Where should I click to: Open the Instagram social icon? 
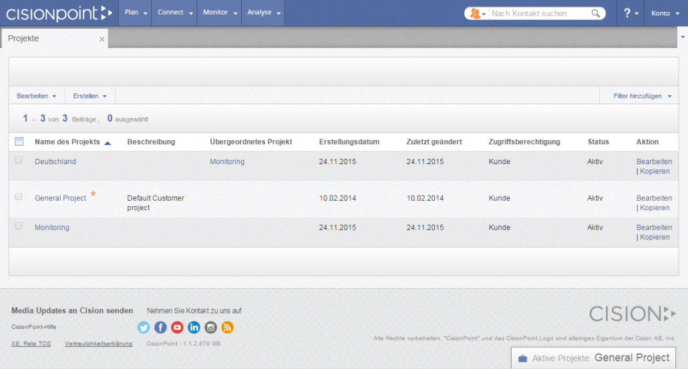click(x=210, y=328)
